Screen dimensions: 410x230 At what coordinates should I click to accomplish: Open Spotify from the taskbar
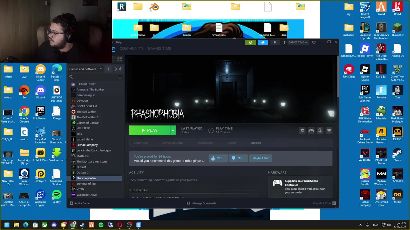[x=101, y=225]
